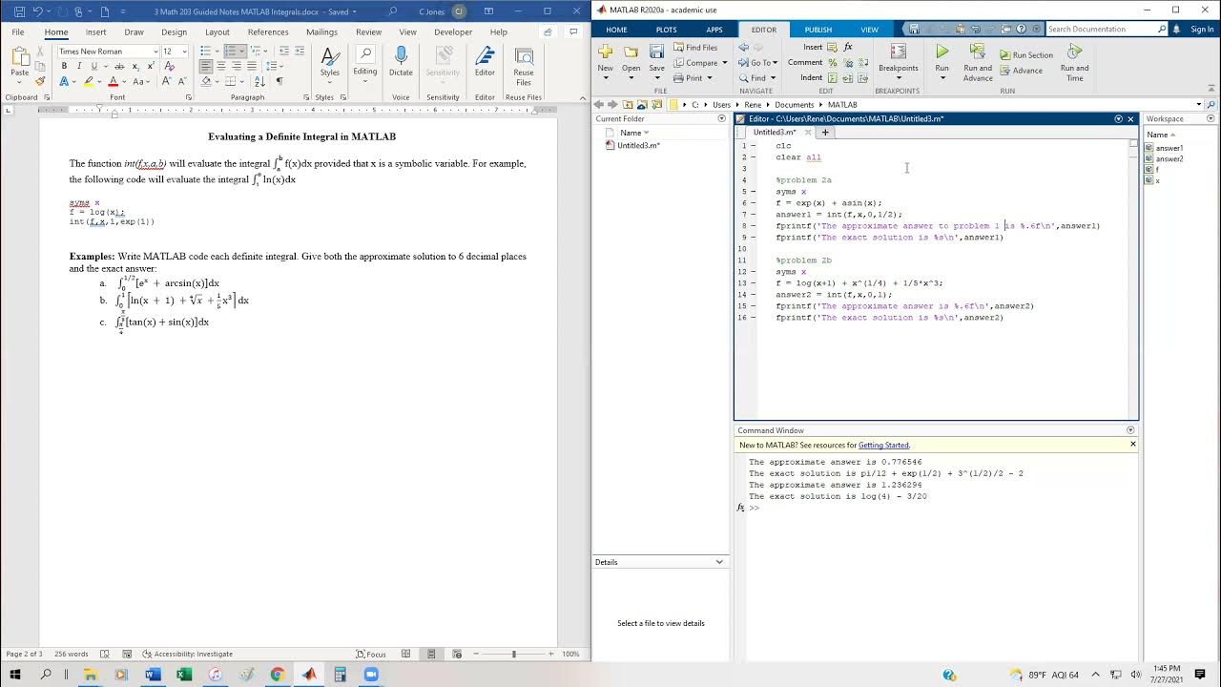This screenshot has height=687, width=1221.
Task: Open the Breakpoints menu in MATLAB
Action: (898, 59)
